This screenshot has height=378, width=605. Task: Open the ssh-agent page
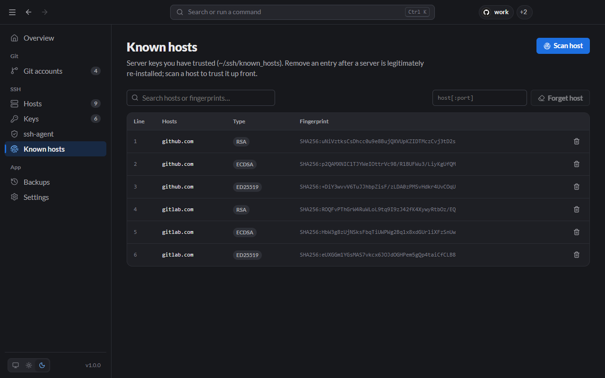pyautogui.click(x=56, y=134)
